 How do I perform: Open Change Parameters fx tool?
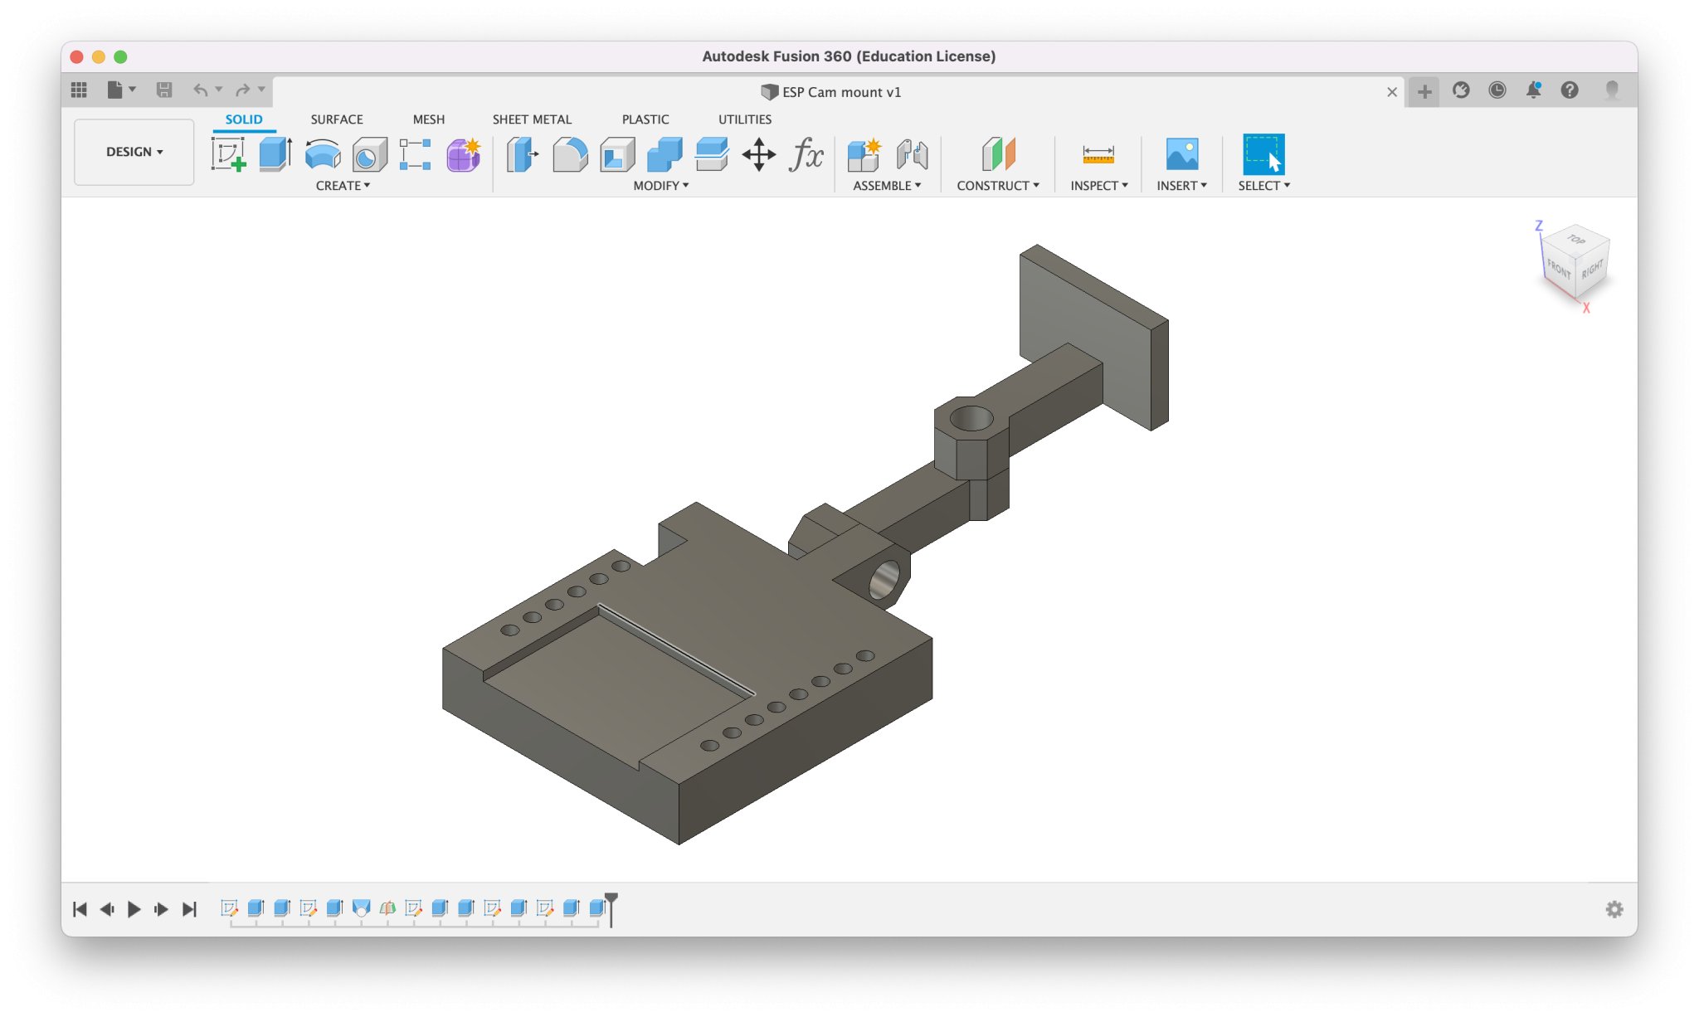[x=806, y=154]
